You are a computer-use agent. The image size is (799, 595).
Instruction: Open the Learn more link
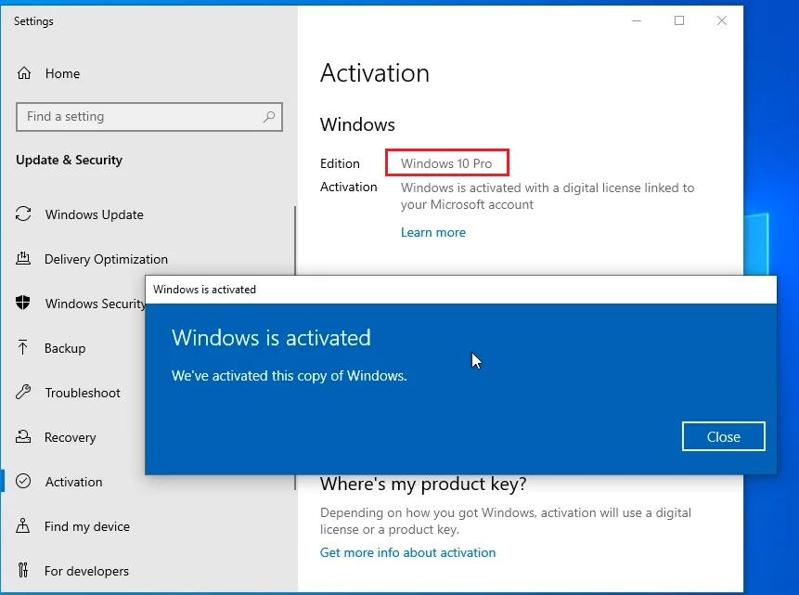click(433, 232)
